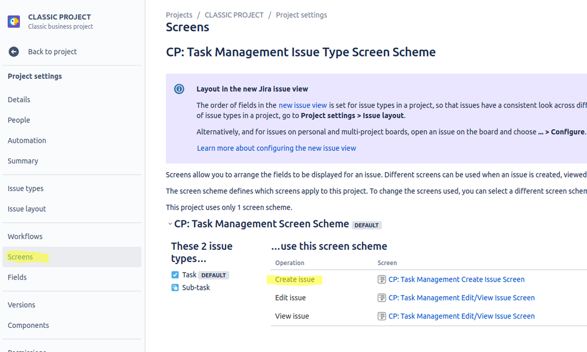Go to Automation settings
Screen dimensions: 587x352
[27, 140]
